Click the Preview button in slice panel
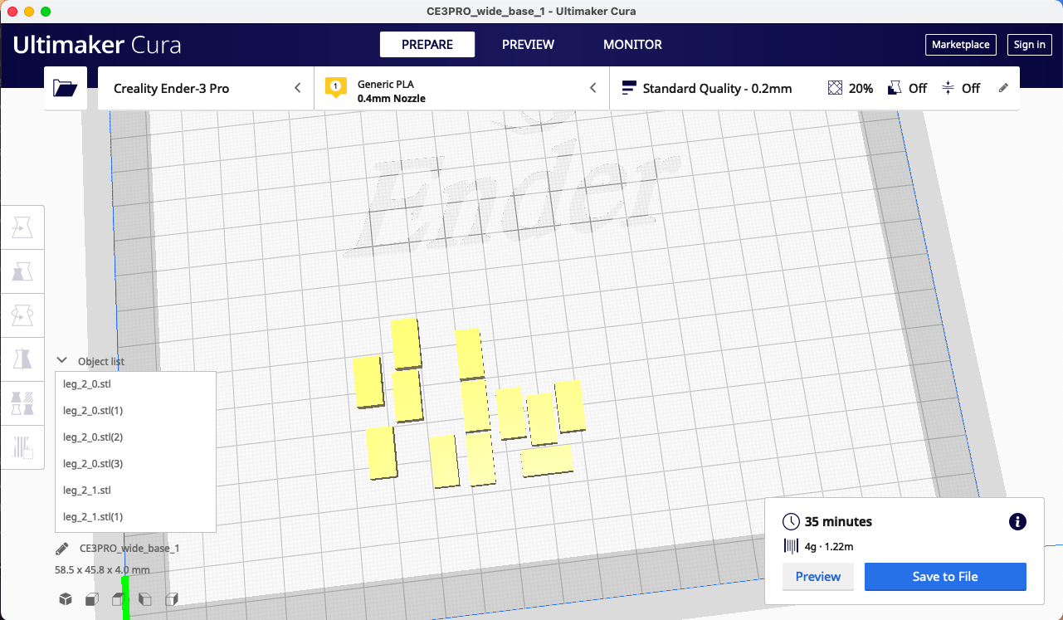This screenshot has height=620, width=1063. 818,577
